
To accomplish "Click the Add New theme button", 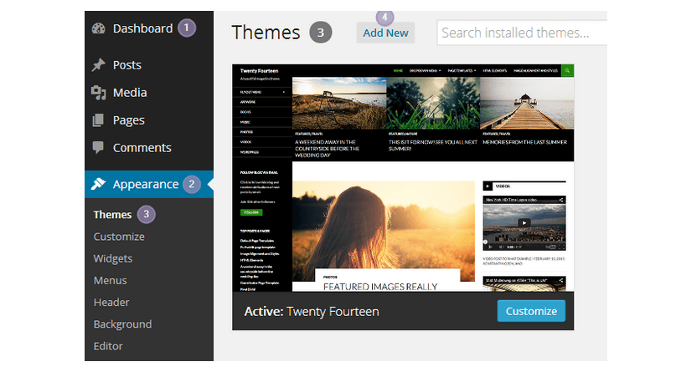I will tap(385, 33).
